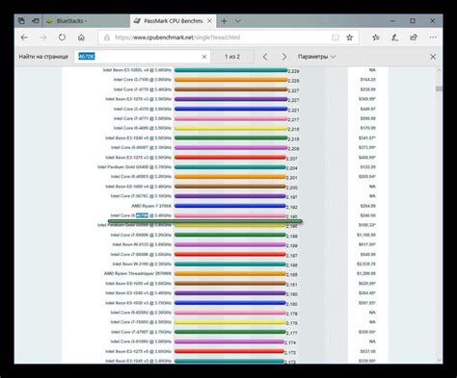The height and width of the screenshot is (378, 457).
Task: Open reading view in address bar
Action: [336, 38]
